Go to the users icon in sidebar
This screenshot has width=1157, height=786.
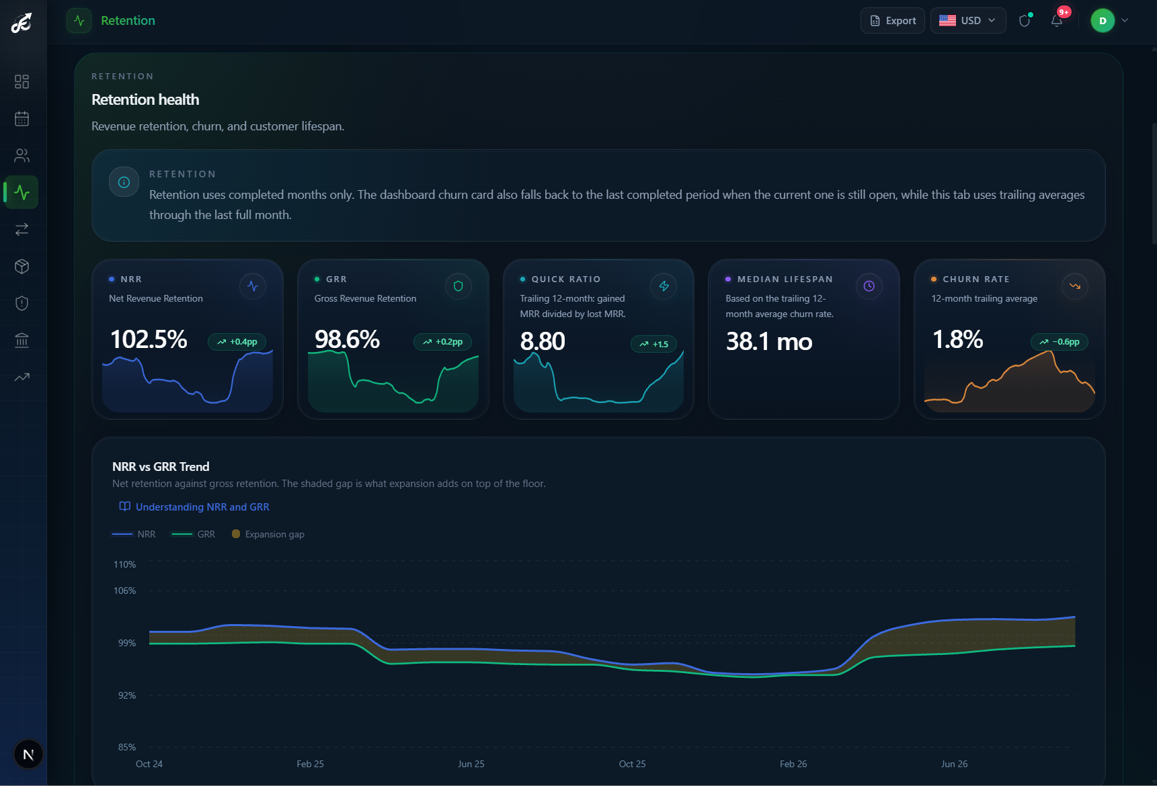tap(22, 156)
